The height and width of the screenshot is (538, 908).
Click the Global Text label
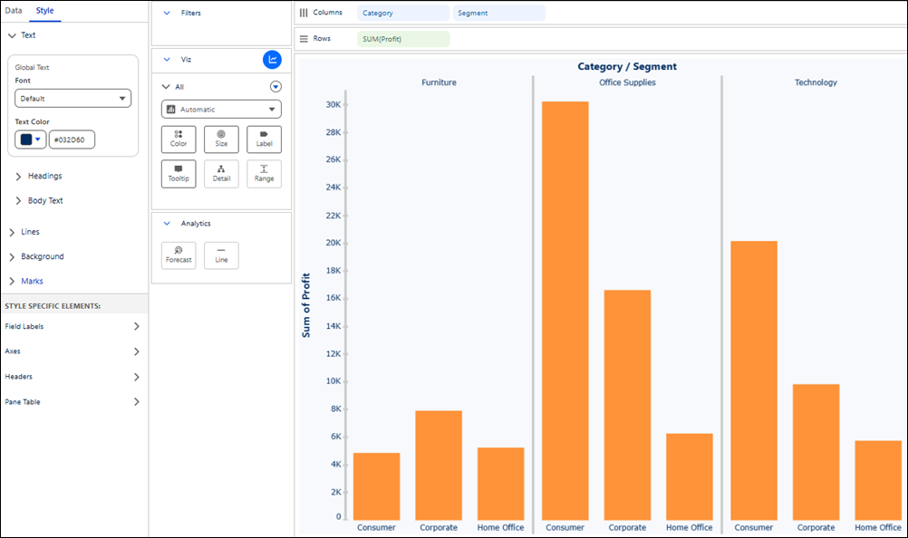coord(32,67)
